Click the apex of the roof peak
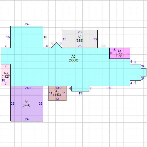 pyautogui.click(x=56, y=43)
